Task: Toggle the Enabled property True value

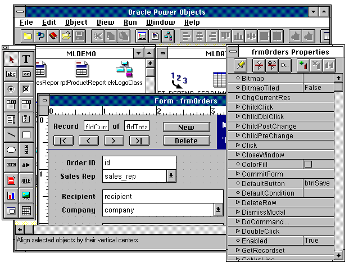Action: (318, 241)
